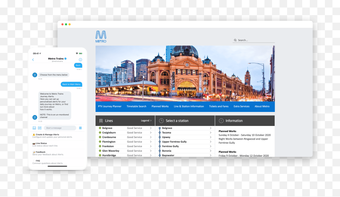Screen dimensions: 340x197
Task: Select the Glen Waverley line name
Action: pos(111,151)
